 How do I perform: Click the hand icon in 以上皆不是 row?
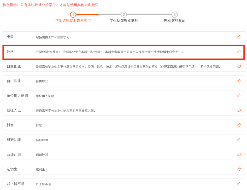tap(239, 184)
